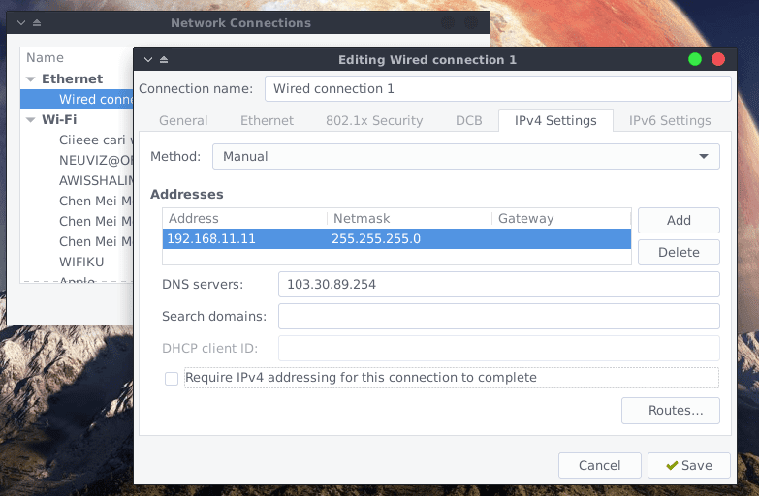Open the DCB tab
The height and width of the screenshot is (496, 759).
[468, 120]
